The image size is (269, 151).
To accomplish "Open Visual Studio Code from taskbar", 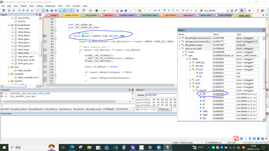I will coord(115,147).
